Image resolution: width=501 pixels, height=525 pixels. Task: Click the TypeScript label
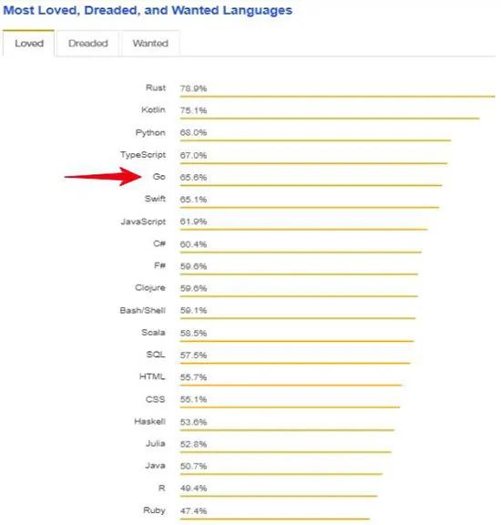(143, 155)
